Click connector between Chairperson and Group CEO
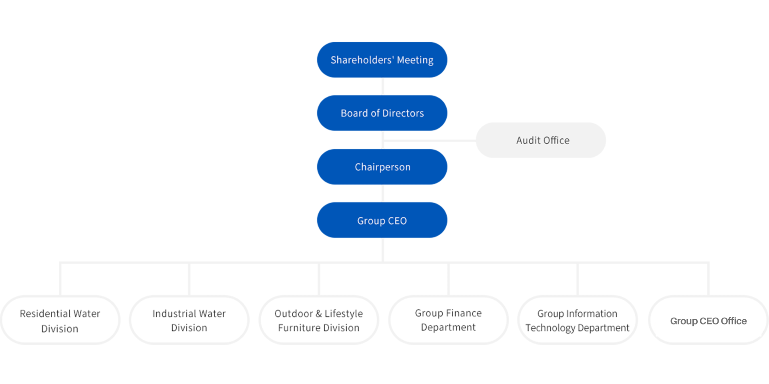 [383, 194]
